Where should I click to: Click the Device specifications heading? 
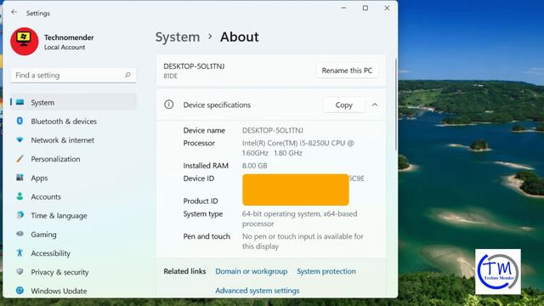click(217, 105)
